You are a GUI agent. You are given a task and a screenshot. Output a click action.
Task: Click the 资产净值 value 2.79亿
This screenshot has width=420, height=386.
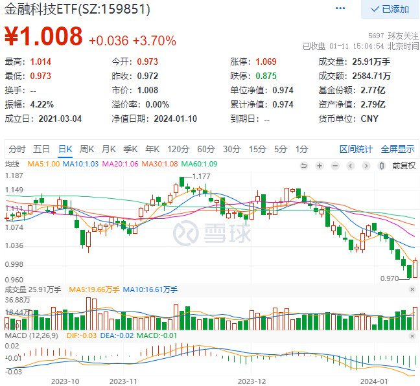pos(373,104)
